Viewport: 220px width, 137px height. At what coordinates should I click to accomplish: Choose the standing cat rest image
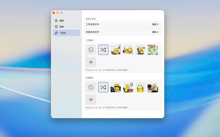point(140,87)
